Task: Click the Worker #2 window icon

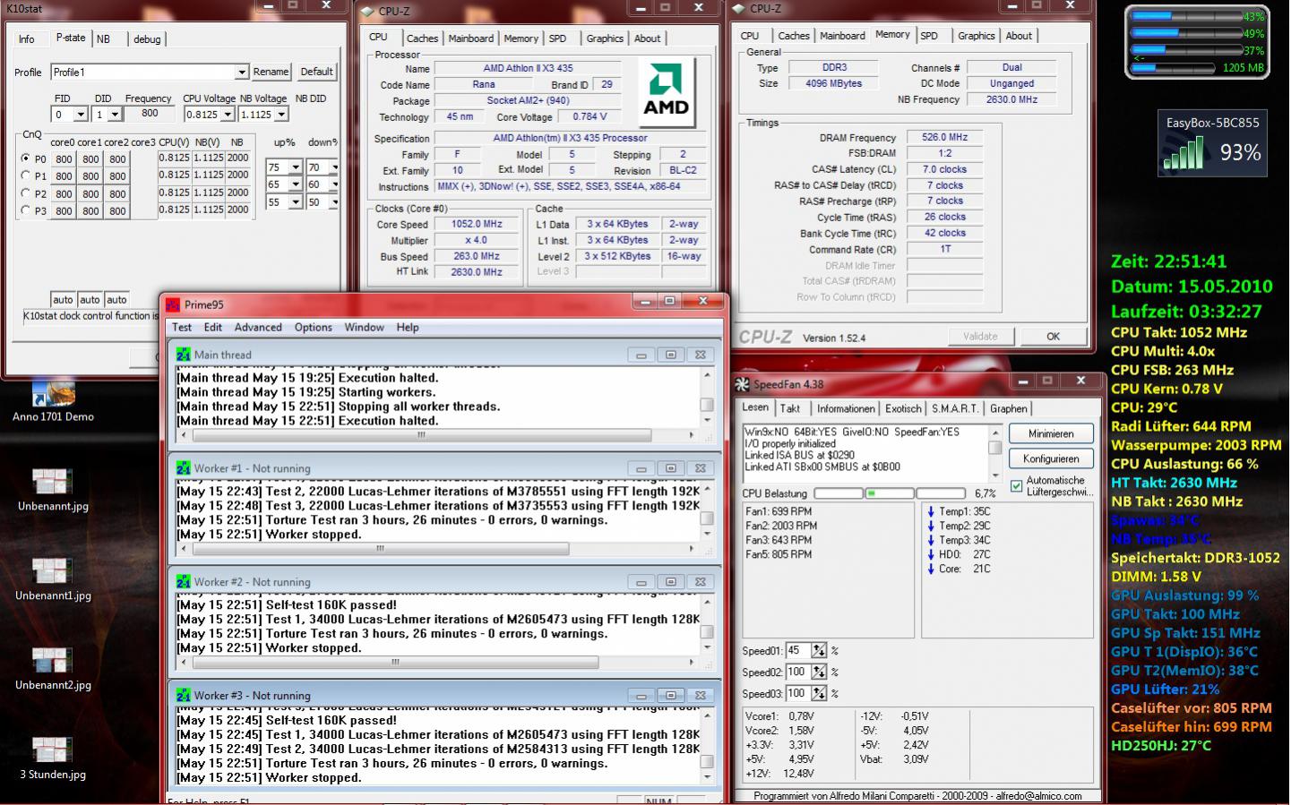Action: point(184,582)
